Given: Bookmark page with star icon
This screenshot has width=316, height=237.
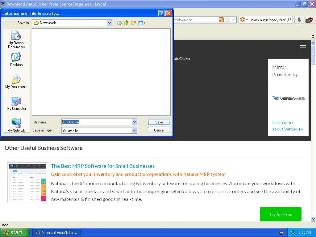Looking at the screenshot, I should pyautogui.click(x=227, y=20).
